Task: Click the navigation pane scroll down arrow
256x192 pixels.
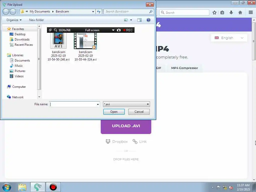Action: coord(39,97)
